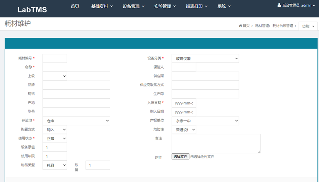Screen dimensions: 319x182
Task: Open the 使用状态 dropdown
Action: [55, 138]
